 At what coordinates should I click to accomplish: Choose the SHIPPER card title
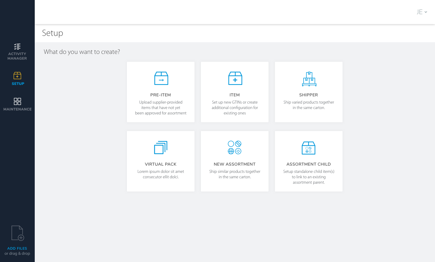coord(309,95)
